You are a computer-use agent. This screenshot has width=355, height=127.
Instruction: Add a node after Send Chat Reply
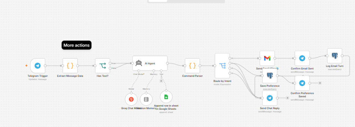pos(287,98)
